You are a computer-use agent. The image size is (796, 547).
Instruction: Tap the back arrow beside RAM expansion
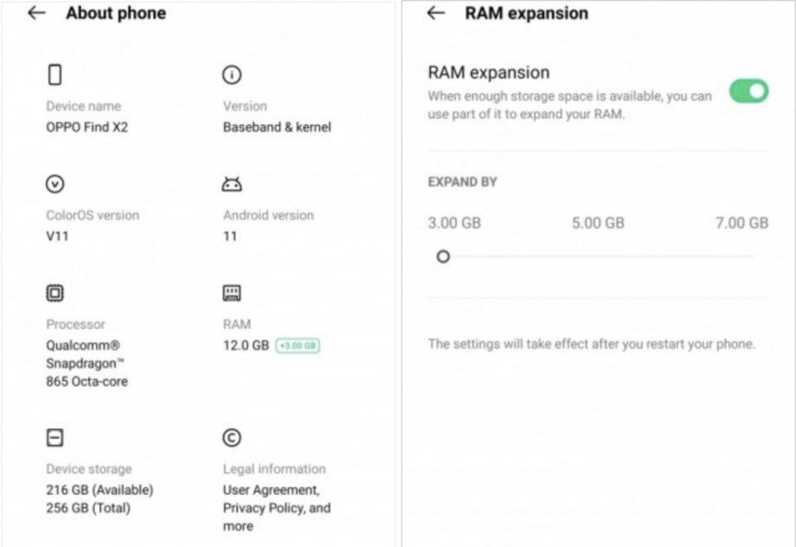click(x=436, y=14)
